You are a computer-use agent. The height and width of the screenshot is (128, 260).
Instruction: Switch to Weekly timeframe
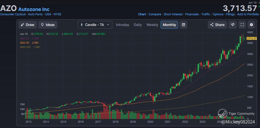tap(152, 25)
